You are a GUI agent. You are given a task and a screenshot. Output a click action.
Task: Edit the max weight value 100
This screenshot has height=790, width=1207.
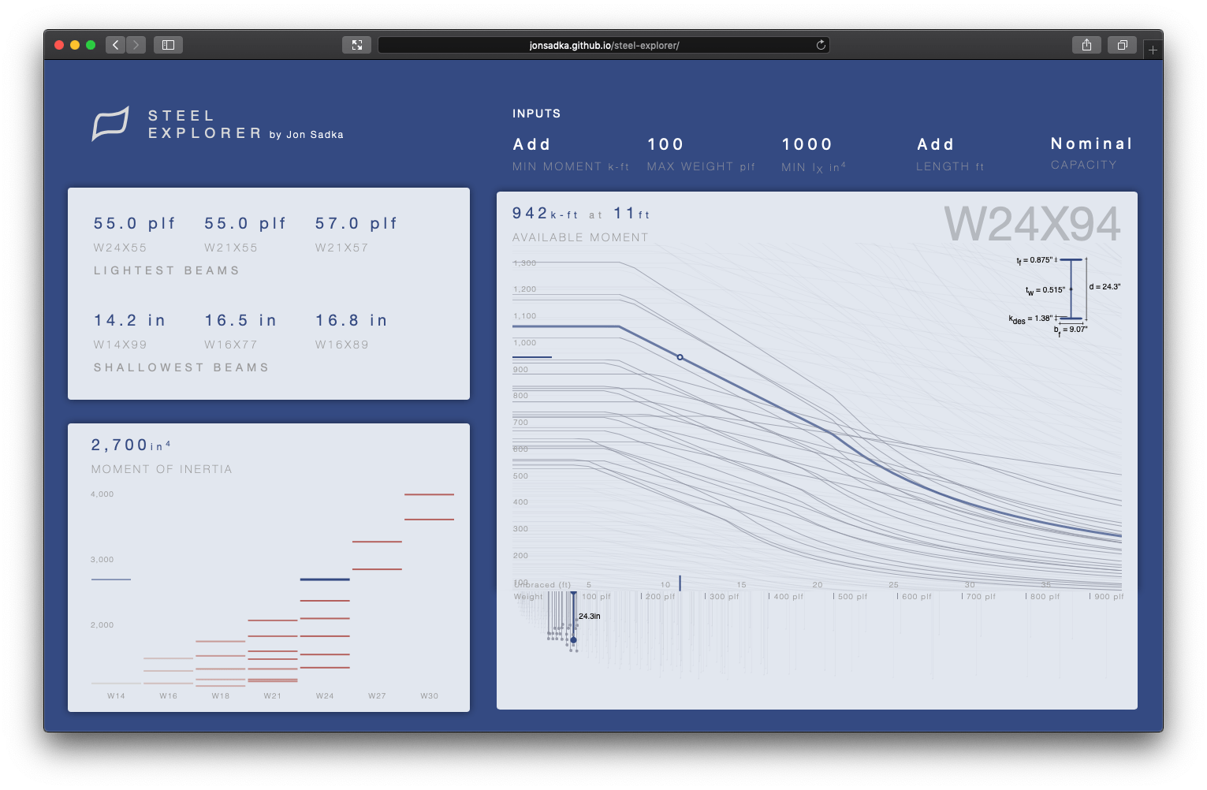coord(665,144)
